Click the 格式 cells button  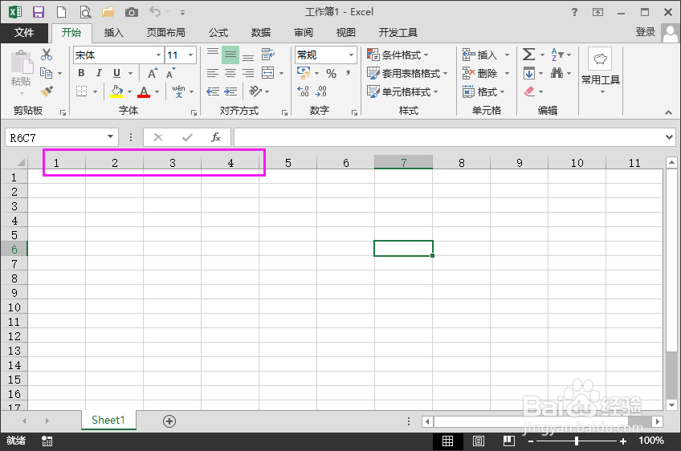pyautogui.click(x=483, y=91)
